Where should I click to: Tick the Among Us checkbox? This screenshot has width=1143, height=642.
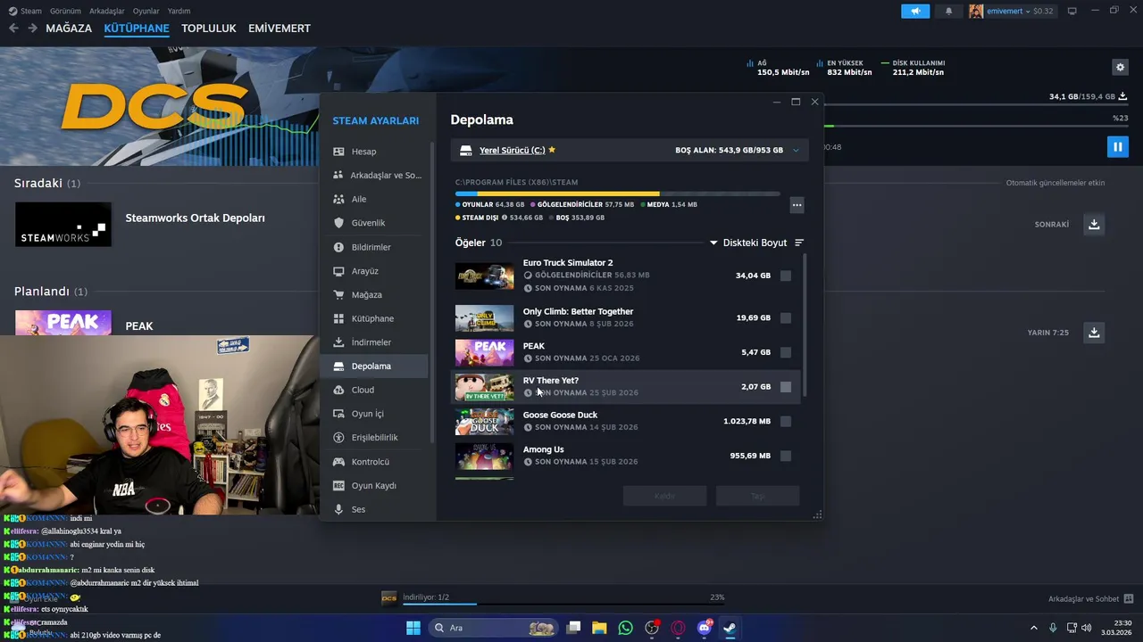coord(786,456)
